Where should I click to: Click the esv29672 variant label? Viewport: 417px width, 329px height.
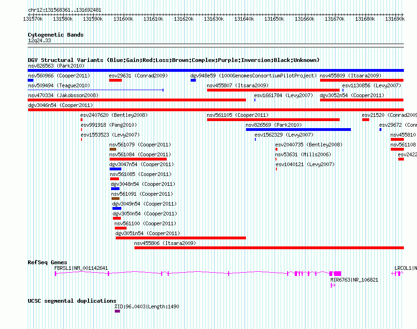398,125
